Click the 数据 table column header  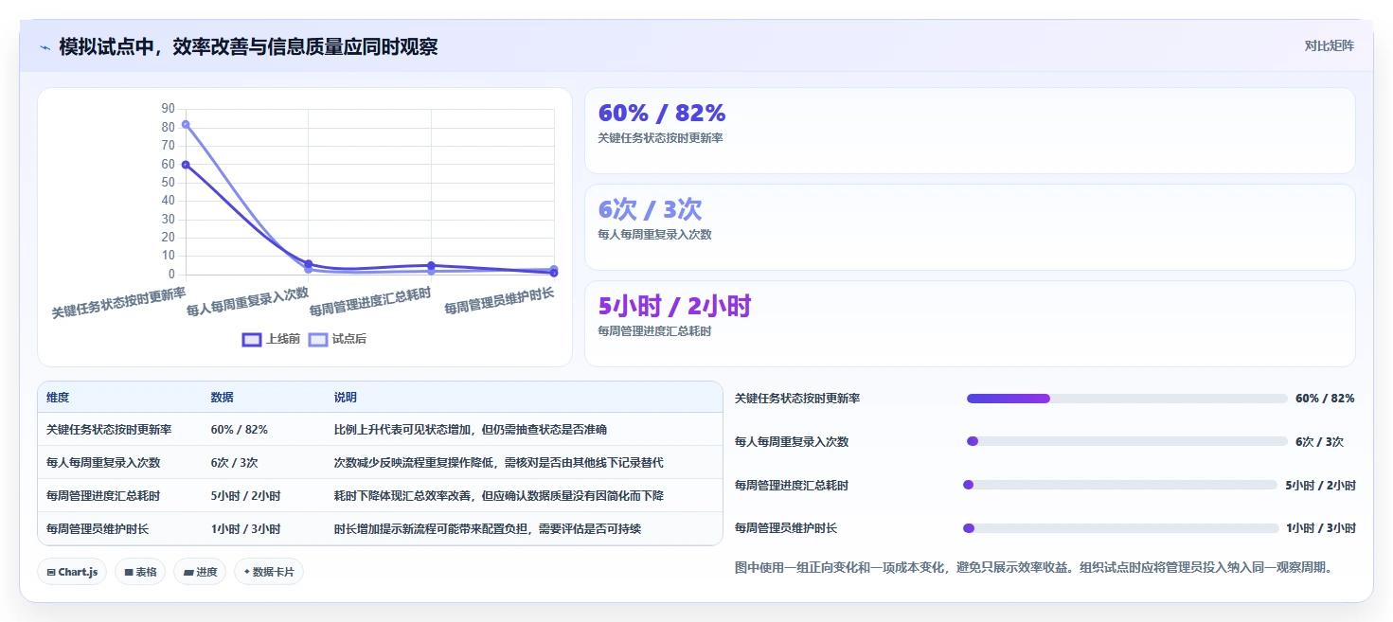223,398
